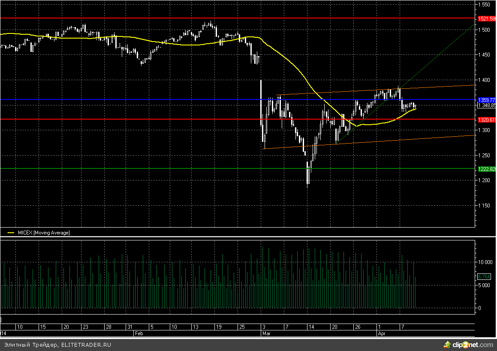
Task: Click date label 3 under early March
Action: point(264,327)
